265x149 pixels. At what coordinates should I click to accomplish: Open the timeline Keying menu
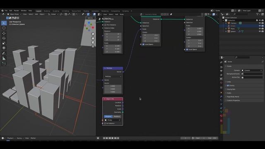(20, 138)
